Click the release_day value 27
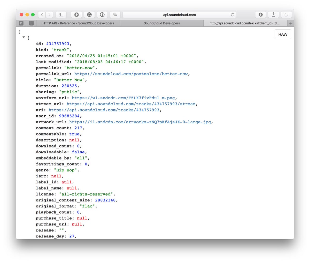This screenshot has height=262, width=310. (72, 236)
